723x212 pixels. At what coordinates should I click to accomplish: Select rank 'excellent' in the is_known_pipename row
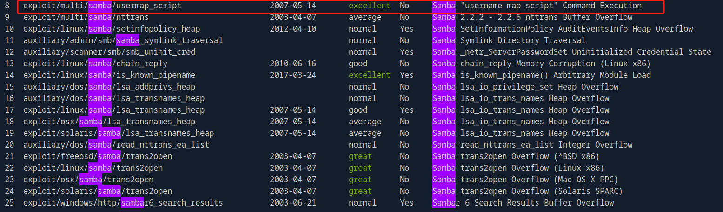[x=370, y=76]
